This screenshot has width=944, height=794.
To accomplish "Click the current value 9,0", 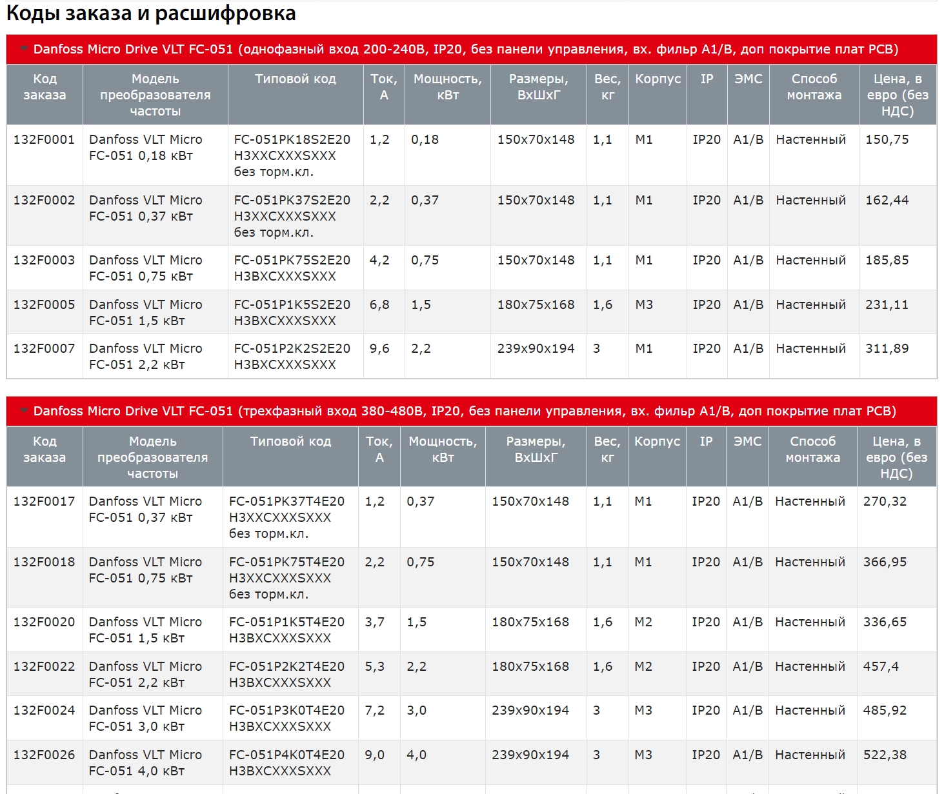I will [375, 755].
